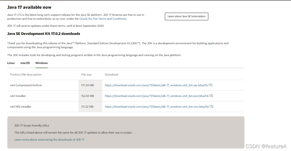The image size is (291, 151).
Task: Click File size column header
Action: coord(86,74)
